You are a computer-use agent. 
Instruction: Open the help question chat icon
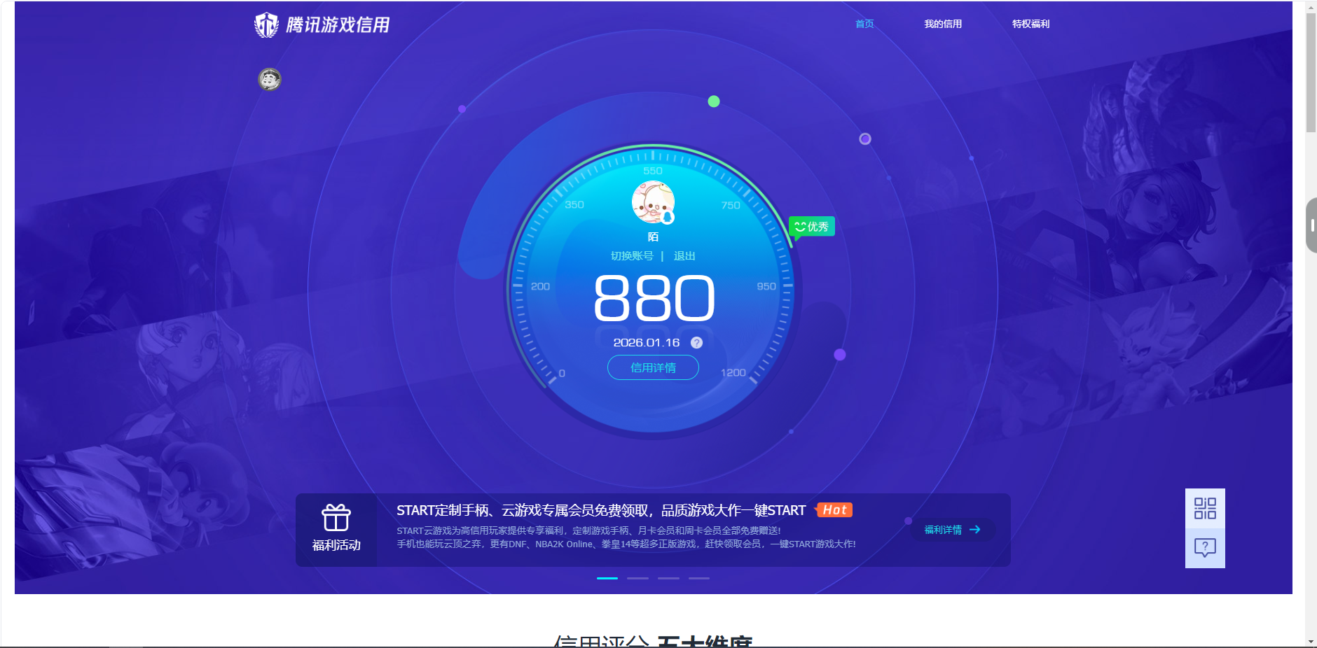(1205, 547)
